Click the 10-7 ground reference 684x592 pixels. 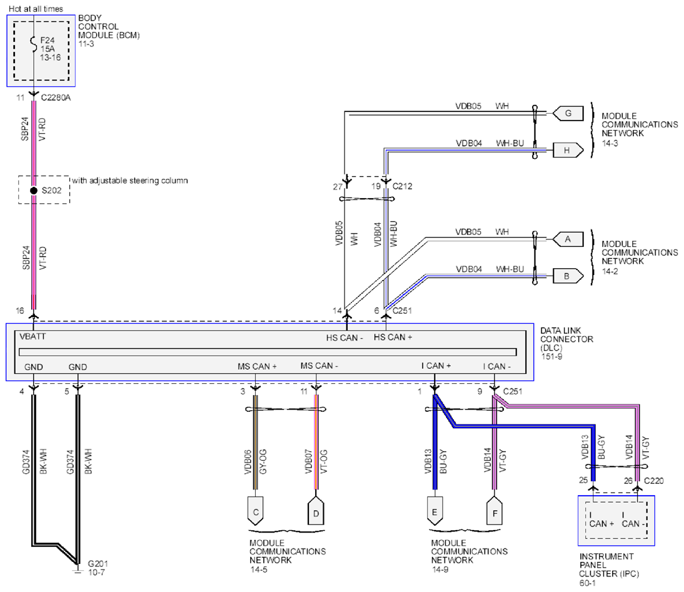(x=96, y=573)
